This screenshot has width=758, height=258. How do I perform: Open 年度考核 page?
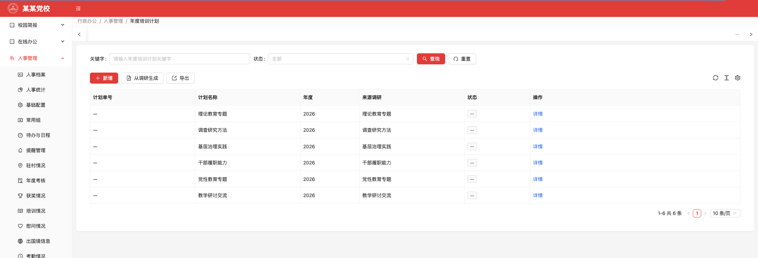click(x=36, y=181)
